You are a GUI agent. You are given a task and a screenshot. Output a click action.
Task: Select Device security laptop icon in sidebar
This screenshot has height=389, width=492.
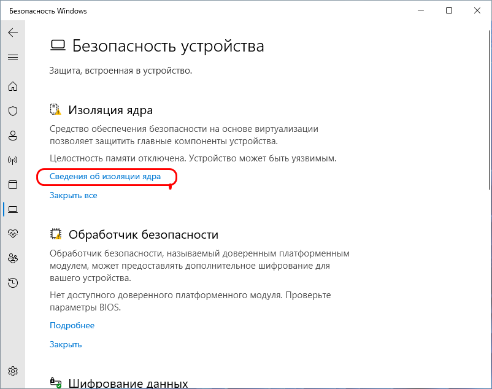[x=13, y=209]
